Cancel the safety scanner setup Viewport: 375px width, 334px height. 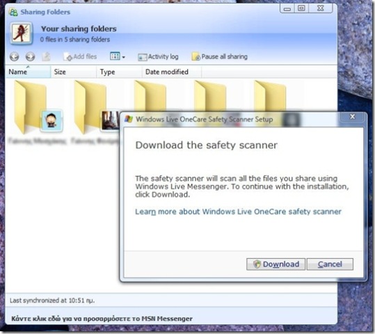pos(330,264)
